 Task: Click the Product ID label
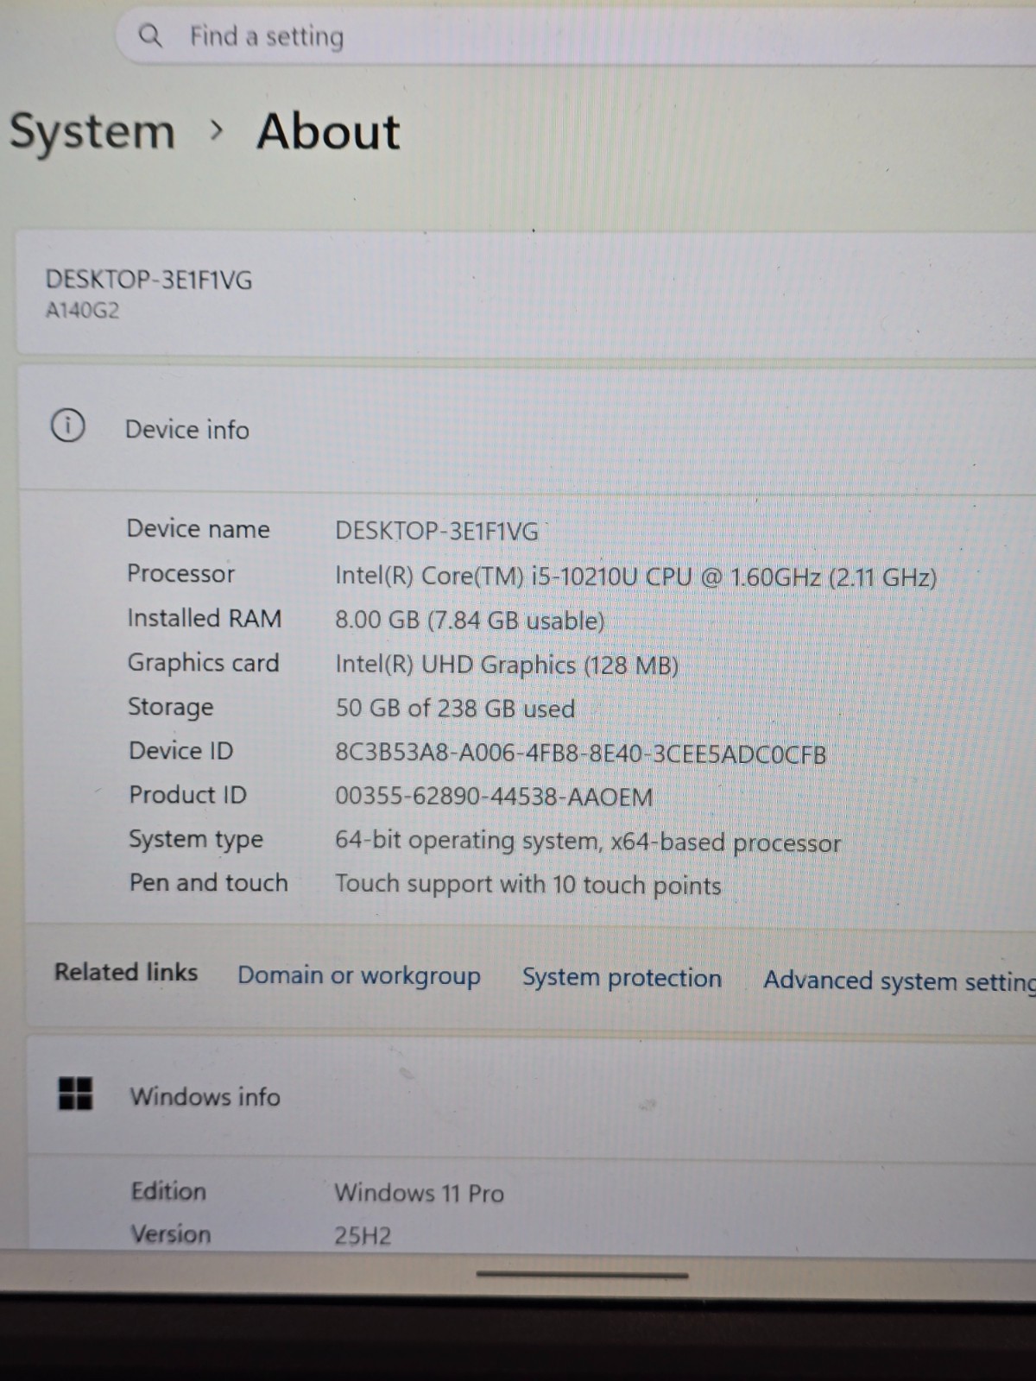point(187,795)
